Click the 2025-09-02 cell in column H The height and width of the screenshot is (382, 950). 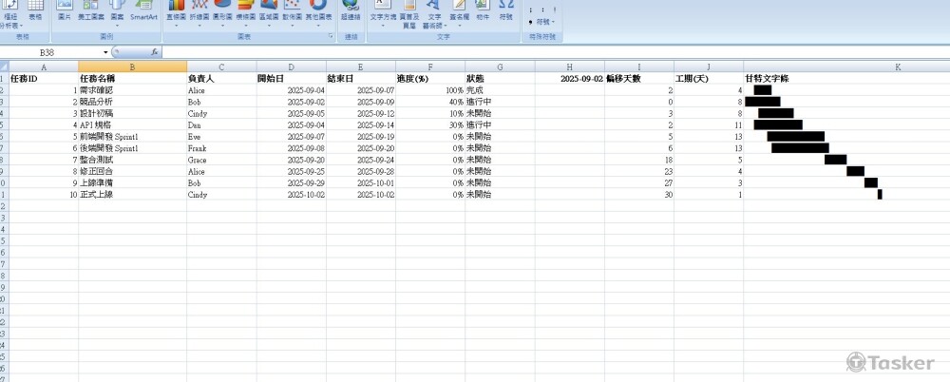pos(569,78)
